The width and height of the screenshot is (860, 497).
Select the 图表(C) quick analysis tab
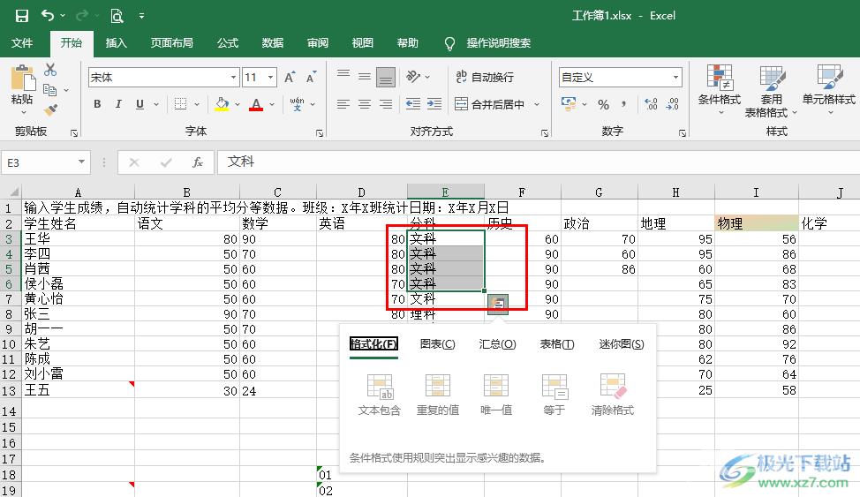click(x=437, y=344)
